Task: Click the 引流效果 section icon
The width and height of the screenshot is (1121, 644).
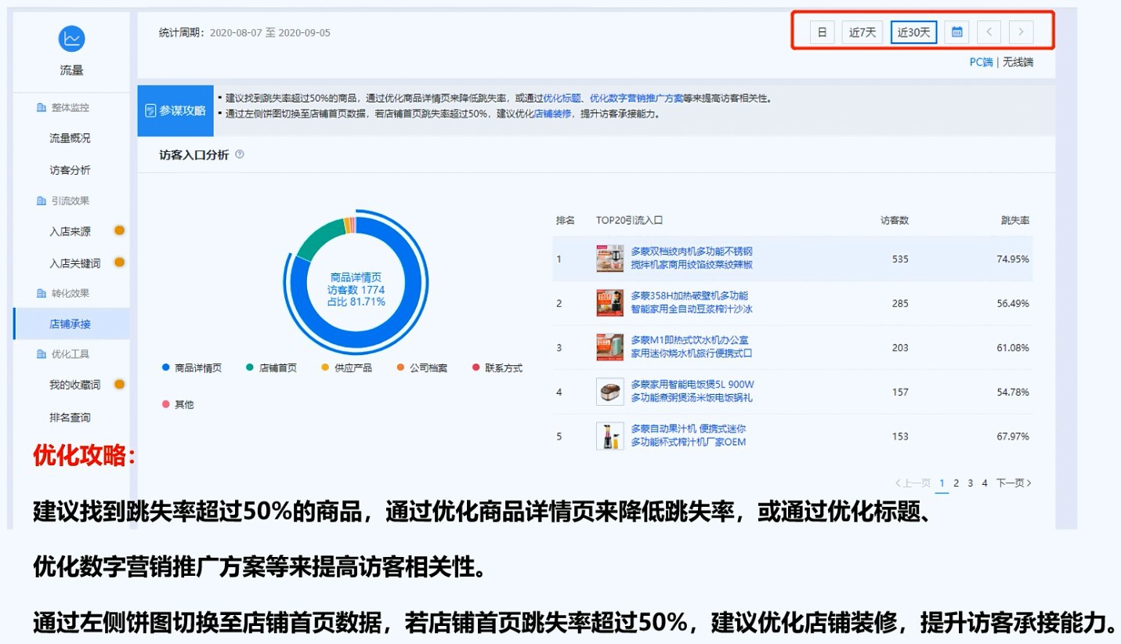Action: pos(42,201)
